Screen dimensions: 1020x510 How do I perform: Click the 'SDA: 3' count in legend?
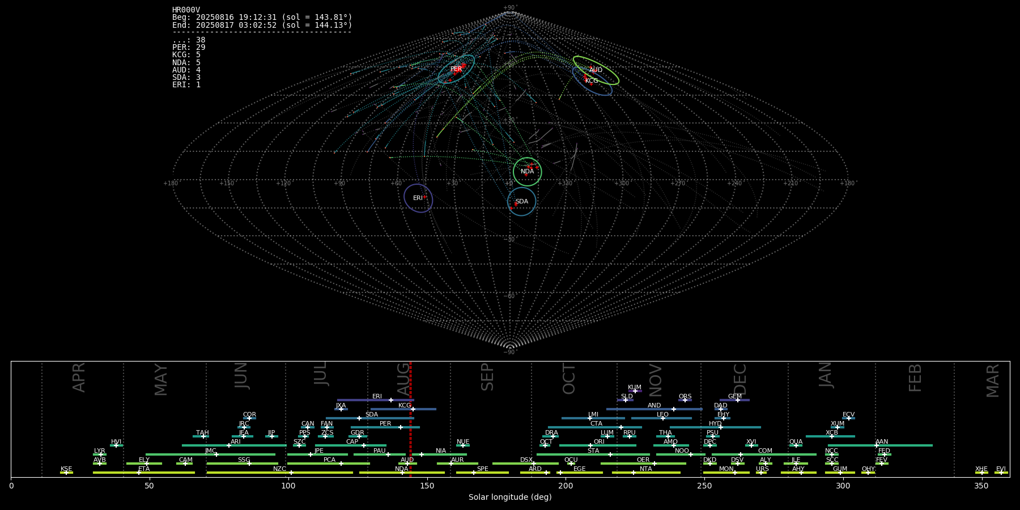tap(186, 77)
